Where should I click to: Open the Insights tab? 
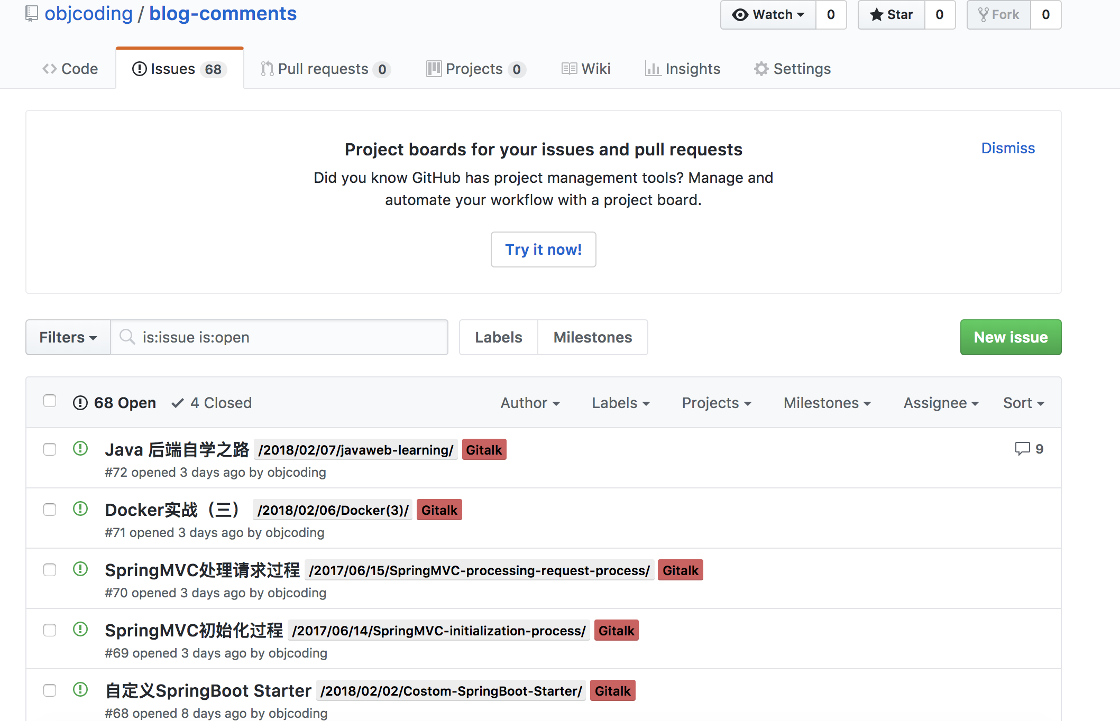pos(683,69)
